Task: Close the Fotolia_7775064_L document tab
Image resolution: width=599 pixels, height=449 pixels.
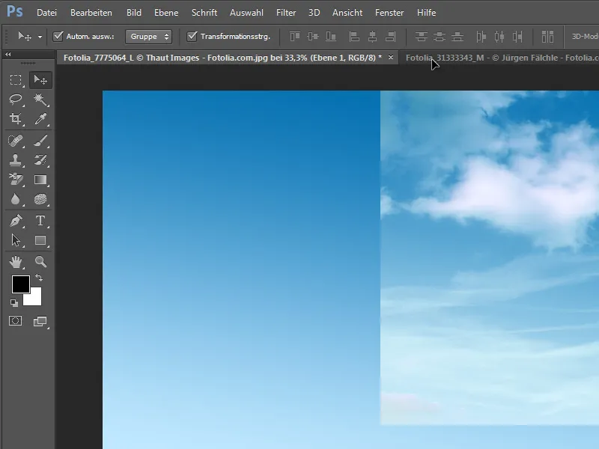Action: (390, 58)
